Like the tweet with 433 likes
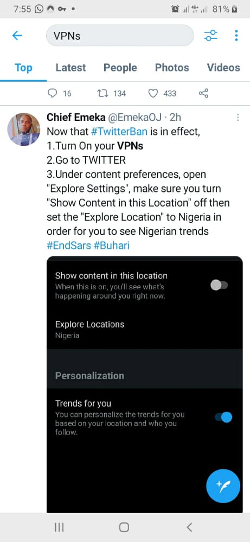This screenshot has width=250, height=542. tap(153, 93)
